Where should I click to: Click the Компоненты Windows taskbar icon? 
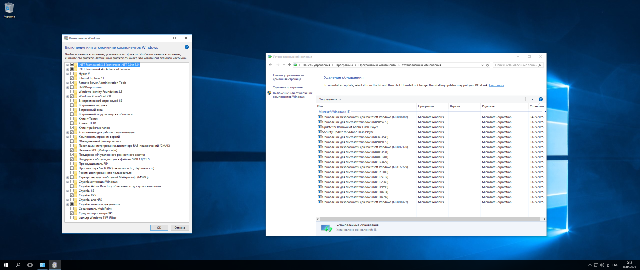point(54,265)
